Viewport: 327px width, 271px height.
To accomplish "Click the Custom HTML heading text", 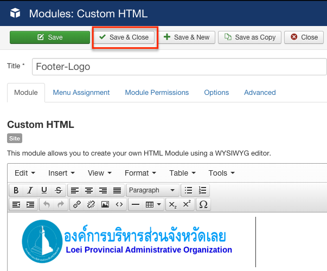I will click(41, 125).
